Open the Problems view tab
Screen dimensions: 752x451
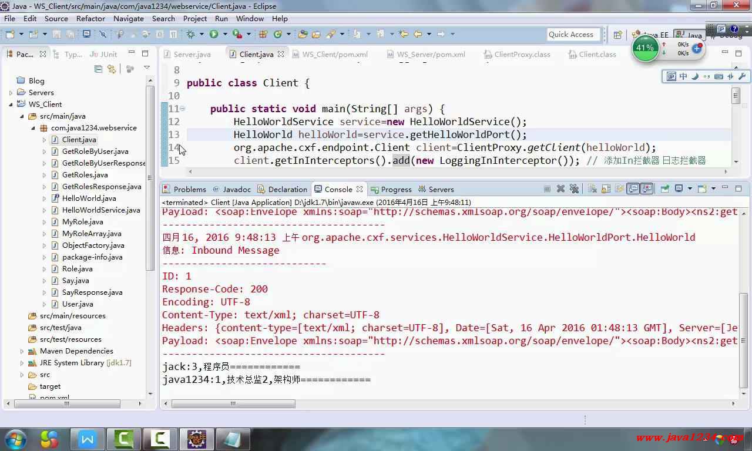click(x=184, y=189)
